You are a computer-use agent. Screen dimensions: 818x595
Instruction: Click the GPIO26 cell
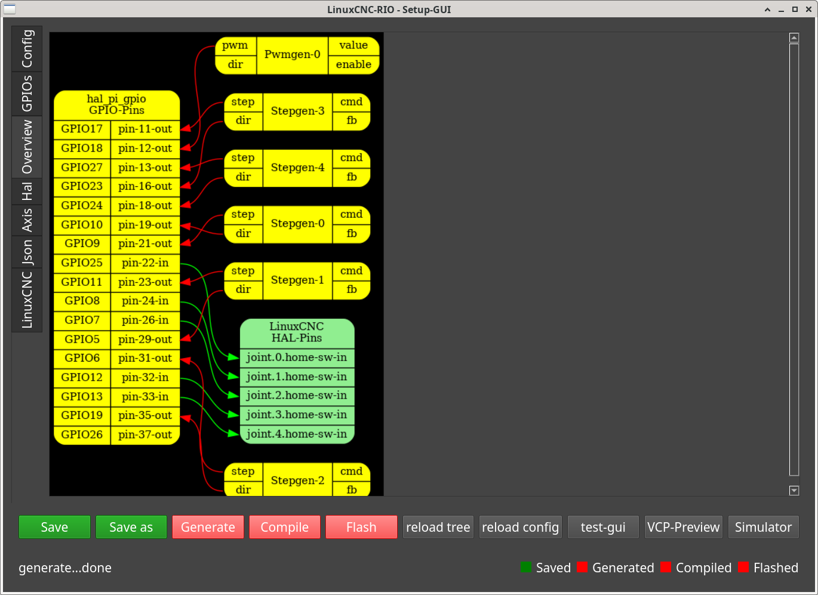pyautogui.click(x=82, y=435)
